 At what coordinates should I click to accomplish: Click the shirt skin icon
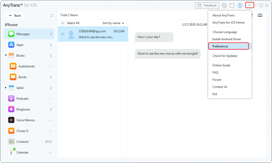click(232, 5)
